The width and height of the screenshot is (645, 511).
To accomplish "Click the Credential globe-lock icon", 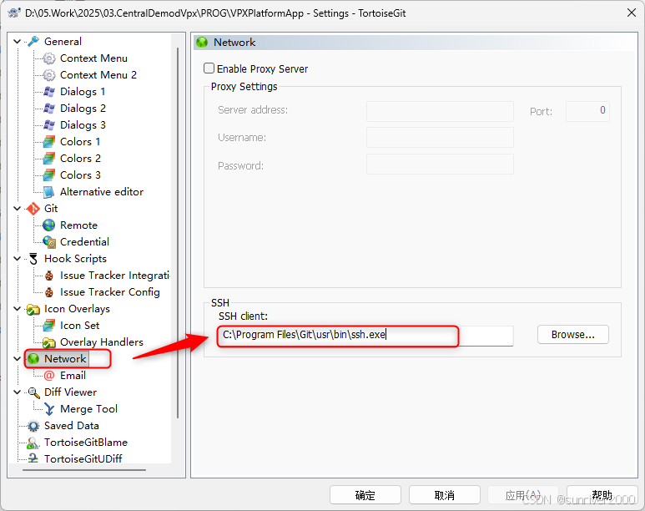I will point(49,242).
